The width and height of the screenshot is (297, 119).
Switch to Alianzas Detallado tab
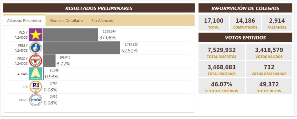[x=66, y=20]
